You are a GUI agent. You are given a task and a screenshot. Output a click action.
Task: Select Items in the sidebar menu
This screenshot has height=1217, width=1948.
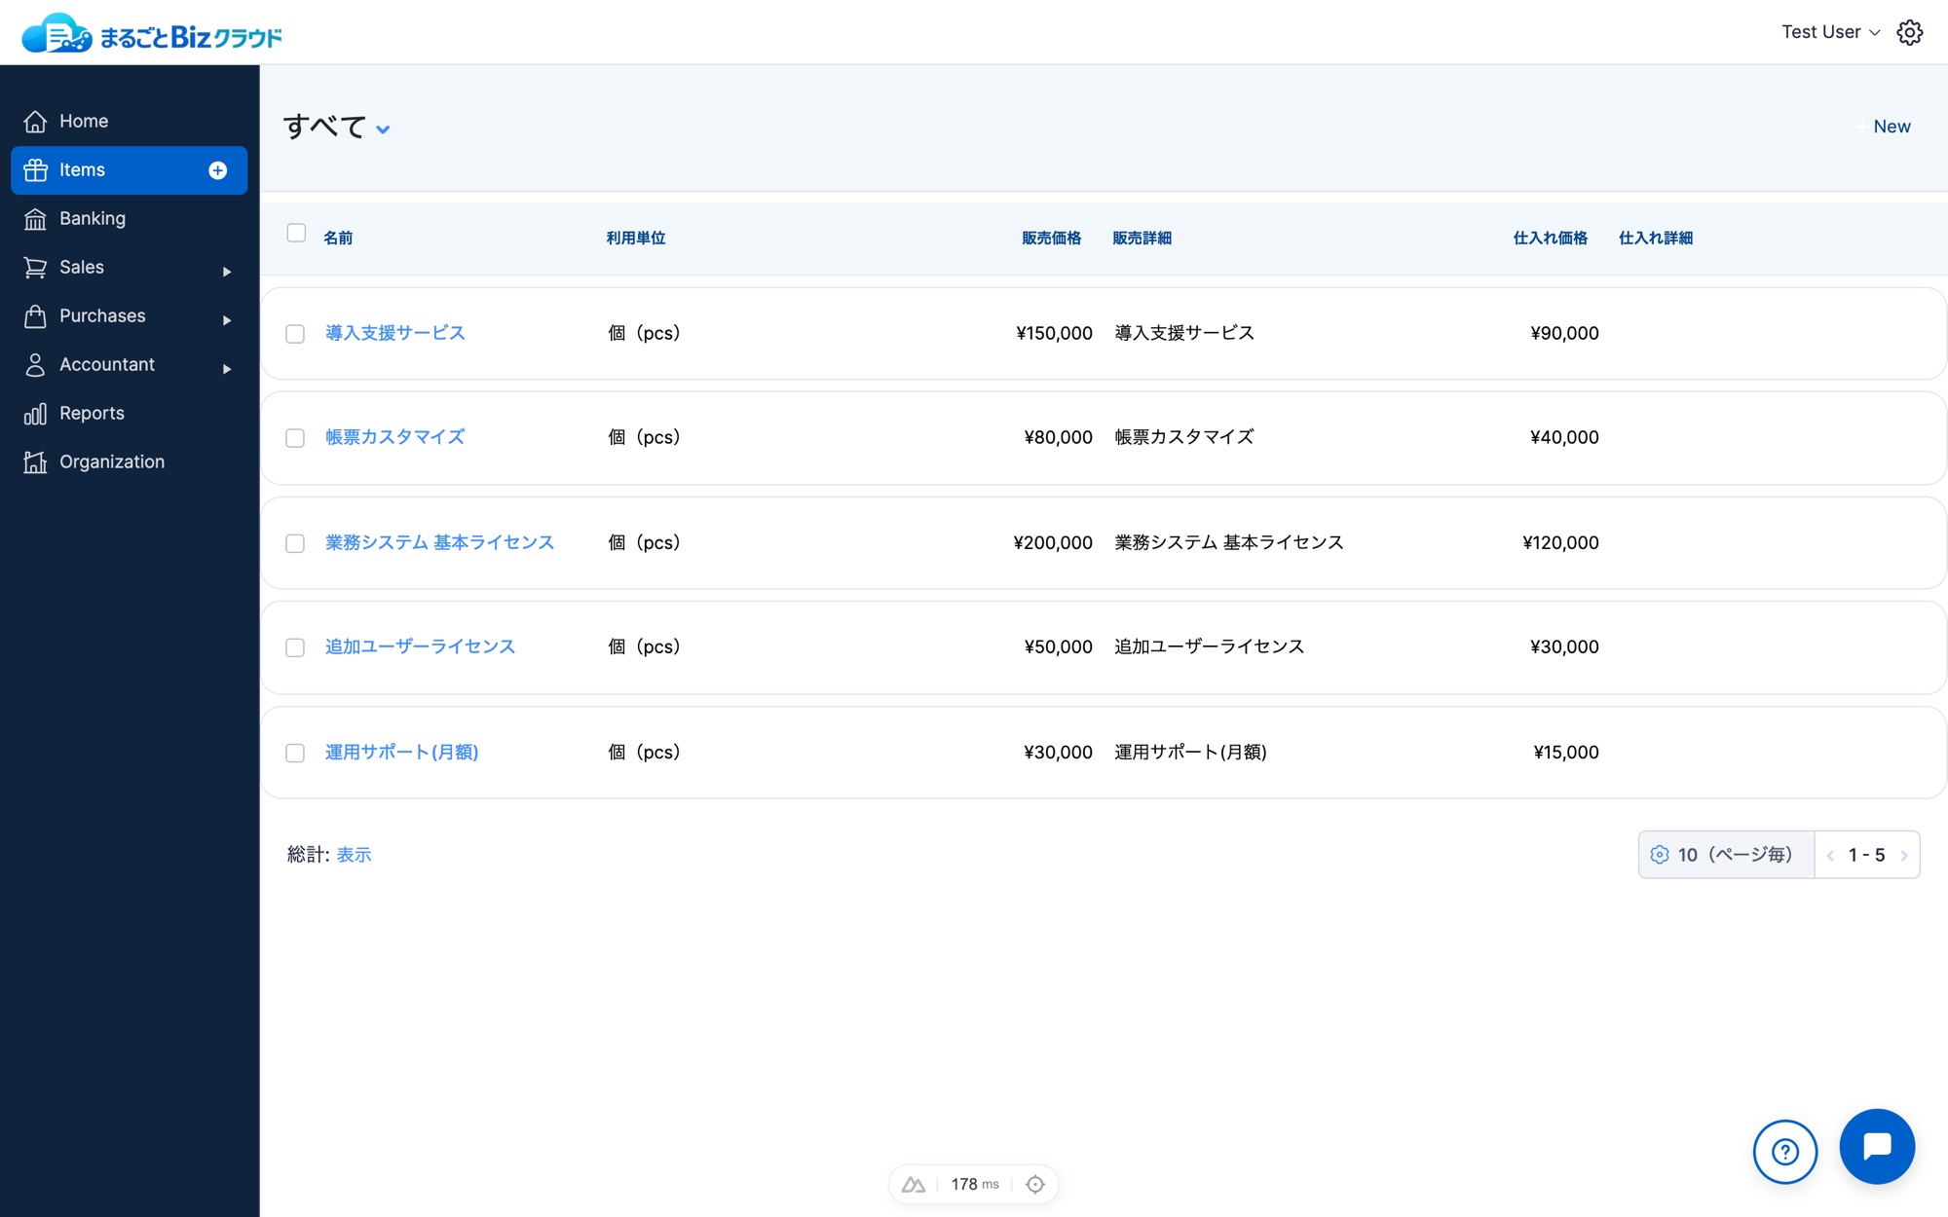(130, 170)
